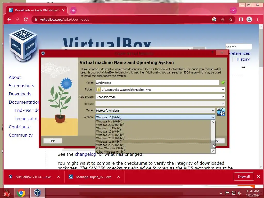This screenshot has height=198, width=264.
Task: Open Chrome from the taskbar
Action: (21, 193)
